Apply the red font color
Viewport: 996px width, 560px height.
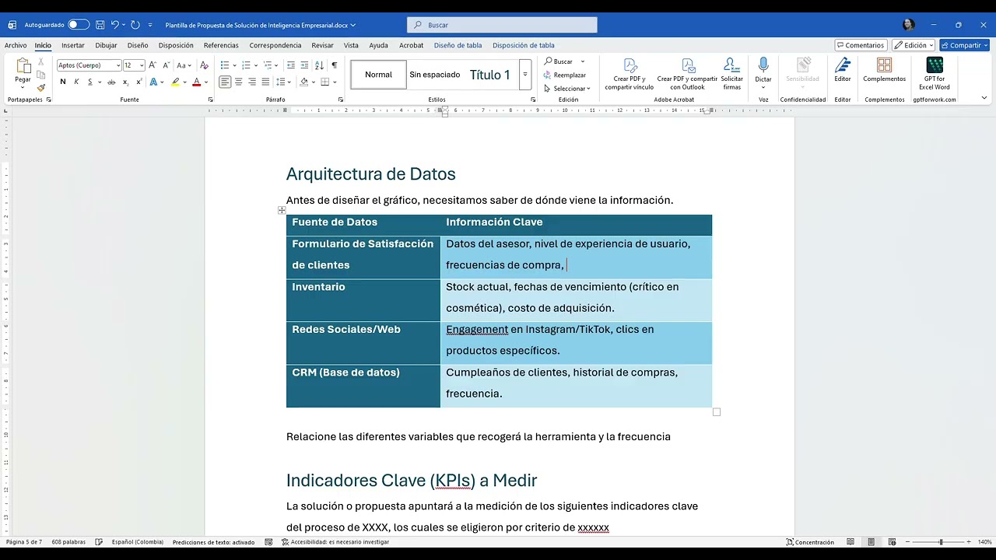click(x=196, y=82)
